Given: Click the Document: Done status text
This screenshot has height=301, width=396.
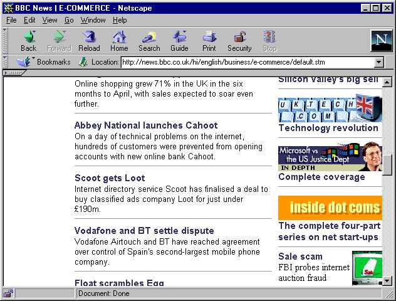Looking at the screenshot, I should [x=104, y=293].
